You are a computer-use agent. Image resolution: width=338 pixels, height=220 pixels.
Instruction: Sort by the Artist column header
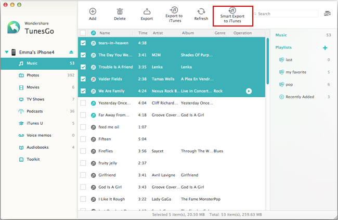click(158, 33)
